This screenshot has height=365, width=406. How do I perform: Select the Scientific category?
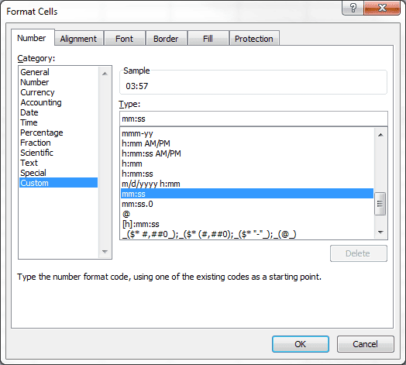(x=59, y=153)
